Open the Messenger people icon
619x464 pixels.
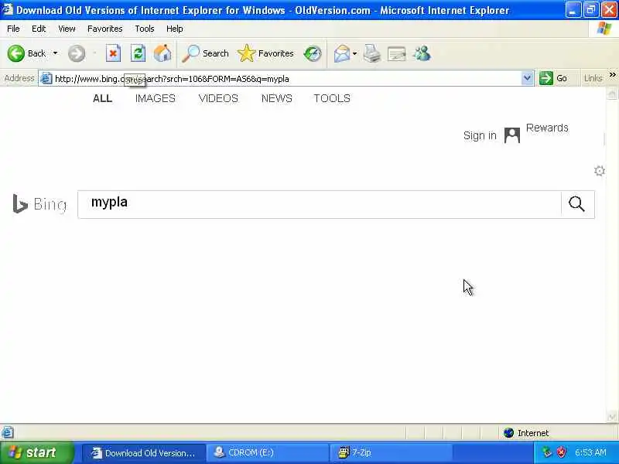coord(422,53)
